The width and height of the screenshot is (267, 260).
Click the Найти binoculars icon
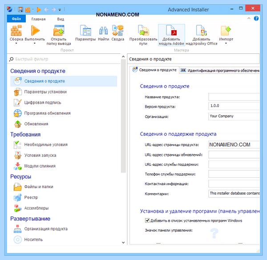(x=103, y=31)
